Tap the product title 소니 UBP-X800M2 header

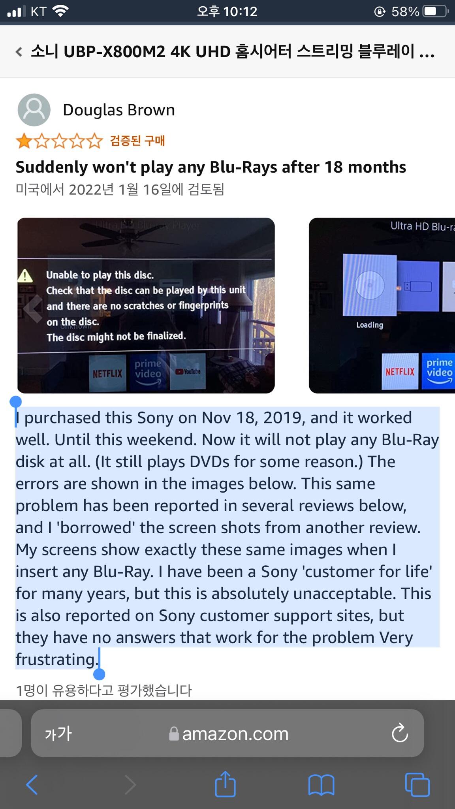[232, 51]
